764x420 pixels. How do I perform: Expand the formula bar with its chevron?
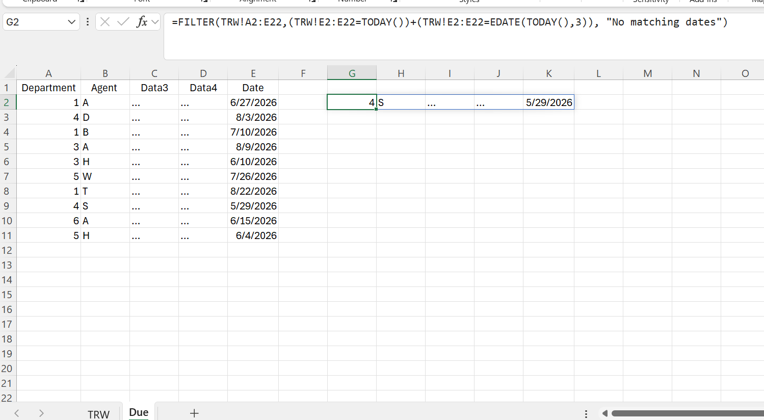155,22
